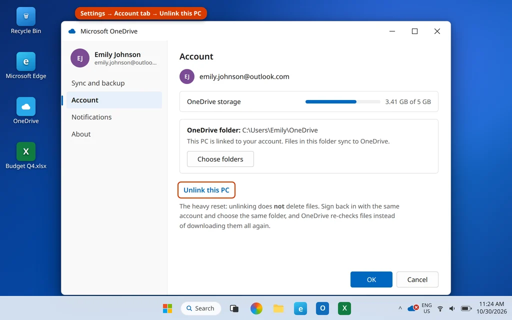Close the Microsoft OneDrive window
The height and width of the screenshot is (320, 512).
coord(437,31)
